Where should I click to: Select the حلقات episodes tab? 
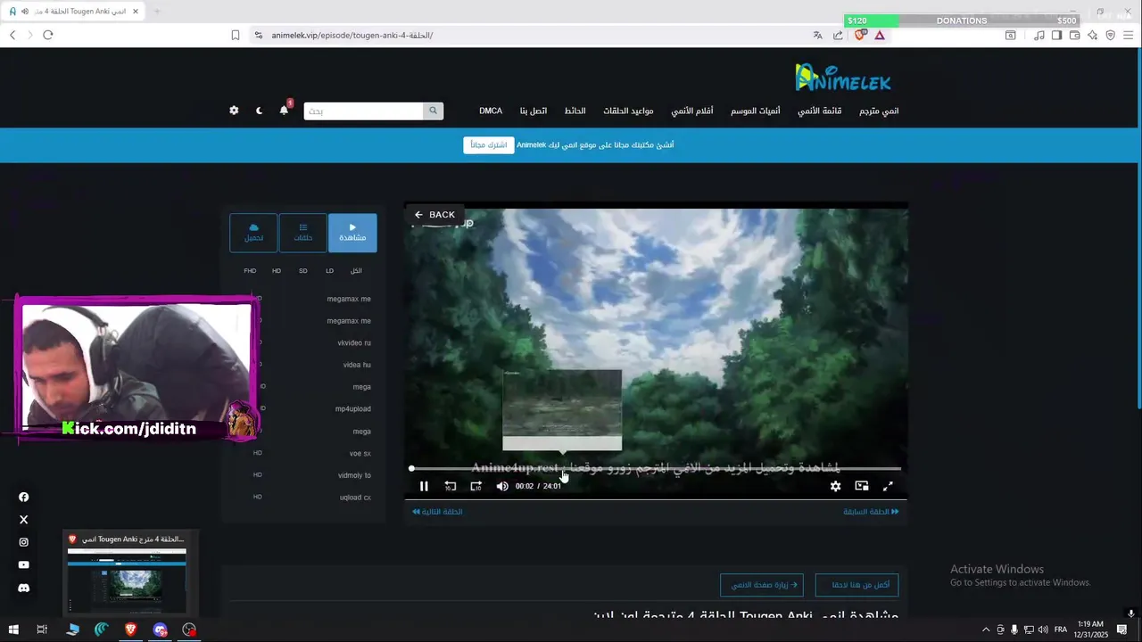303,233
